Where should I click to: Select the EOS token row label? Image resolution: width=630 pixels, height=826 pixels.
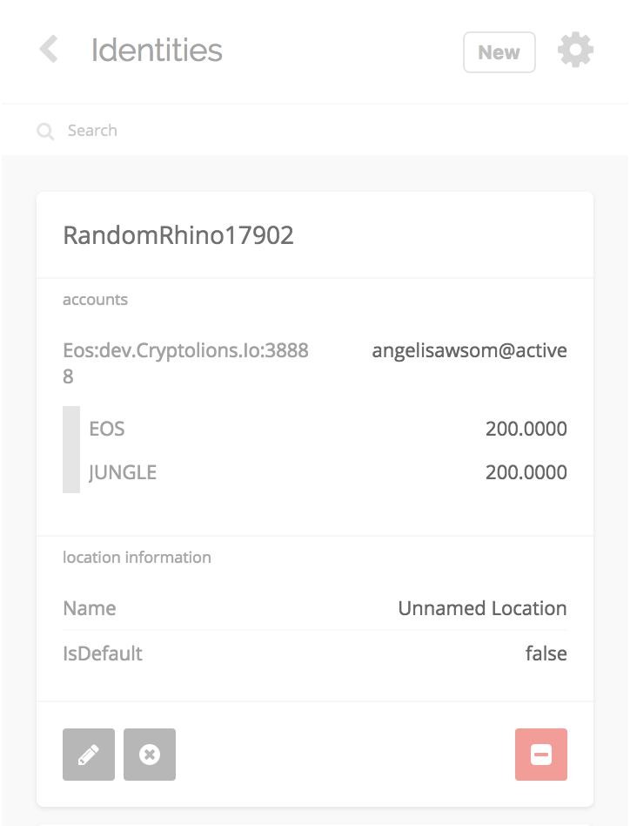pyautogui.click(x=107, y=429)
